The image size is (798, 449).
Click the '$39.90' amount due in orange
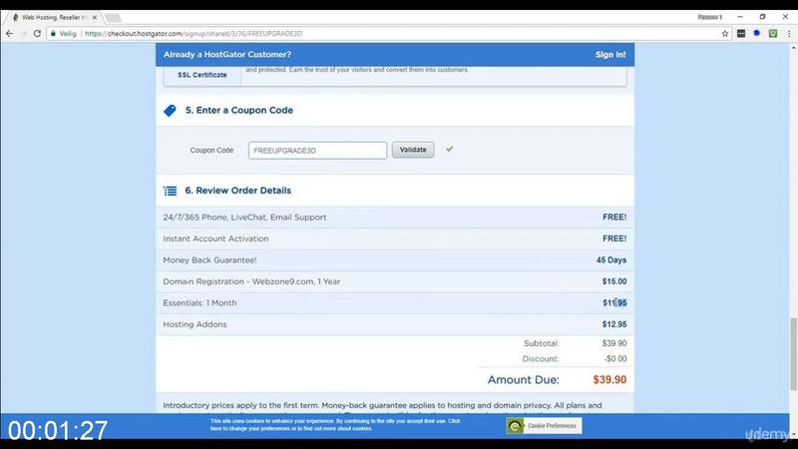click(609, 380)
